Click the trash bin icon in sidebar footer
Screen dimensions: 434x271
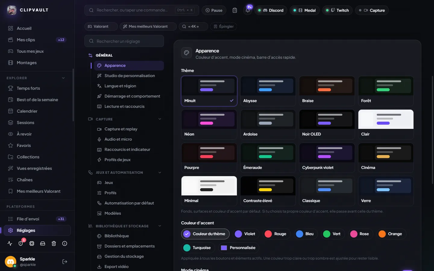pyautogui.click(x=54, y=244)
